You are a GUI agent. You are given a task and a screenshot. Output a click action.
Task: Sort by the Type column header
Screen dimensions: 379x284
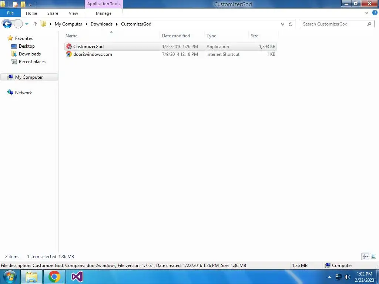click(x=211, y=36)
